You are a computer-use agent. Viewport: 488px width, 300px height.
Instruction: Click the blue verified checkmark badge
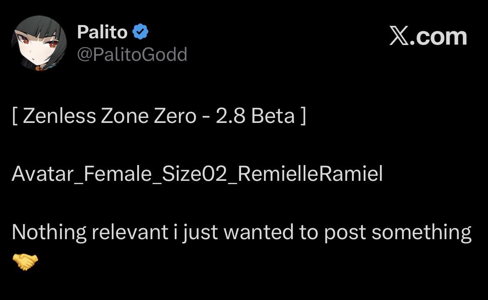pyautogui.click(x=141, y=32)
